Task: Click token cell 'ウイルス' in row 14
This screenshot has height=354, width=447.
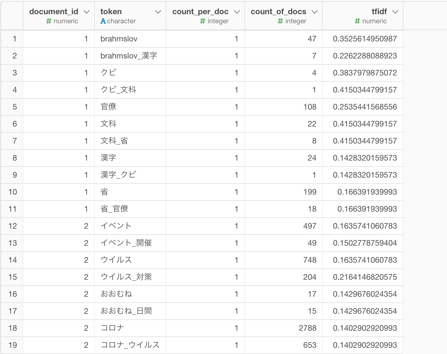Action: pos(130,260)
